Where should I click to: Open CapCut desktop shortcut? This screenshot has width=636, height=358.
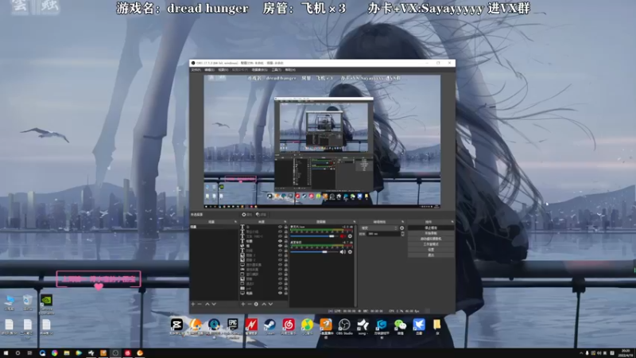pyautogui.click(x=176, y=325)
